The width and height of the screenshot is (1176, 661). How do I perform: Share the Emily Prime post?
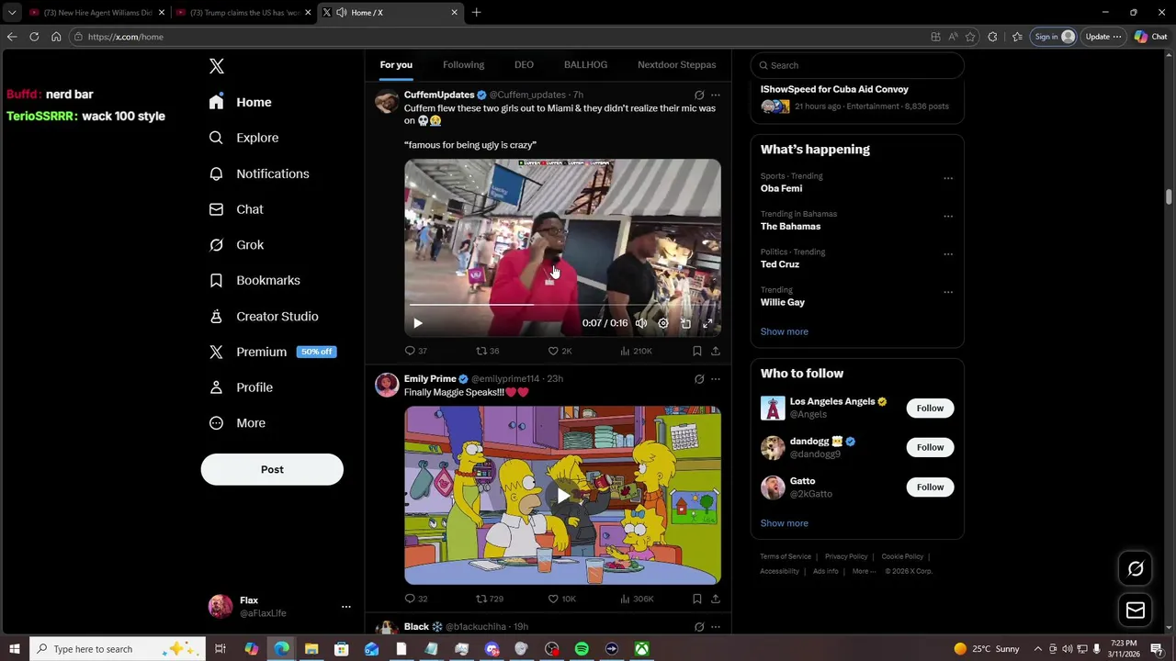716,599
